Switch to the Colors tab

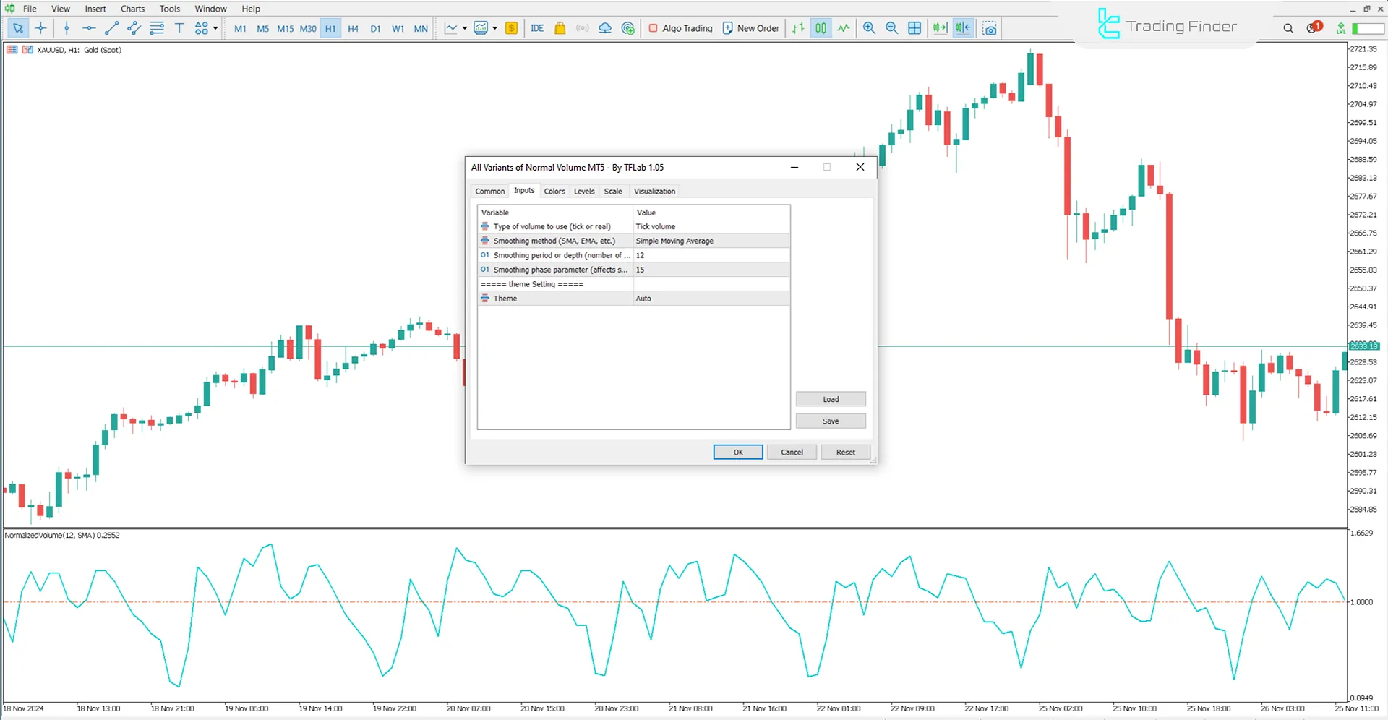click(554, 192)
